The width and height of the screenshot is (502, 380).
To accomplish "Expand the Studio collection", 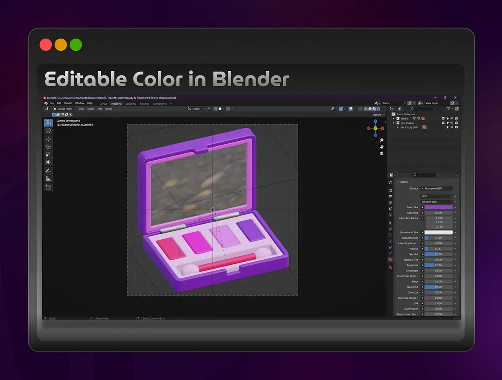I will coord(394,119).
